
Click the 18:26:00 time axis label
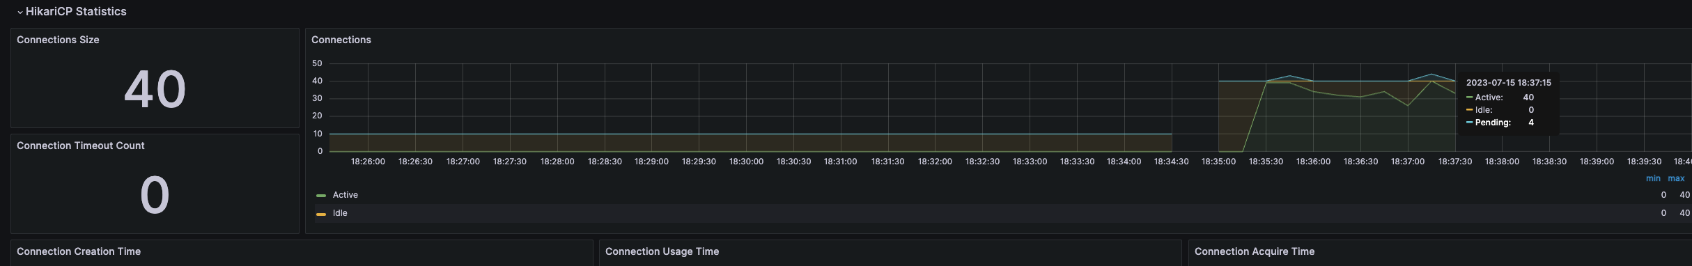[x=368, y=162]
